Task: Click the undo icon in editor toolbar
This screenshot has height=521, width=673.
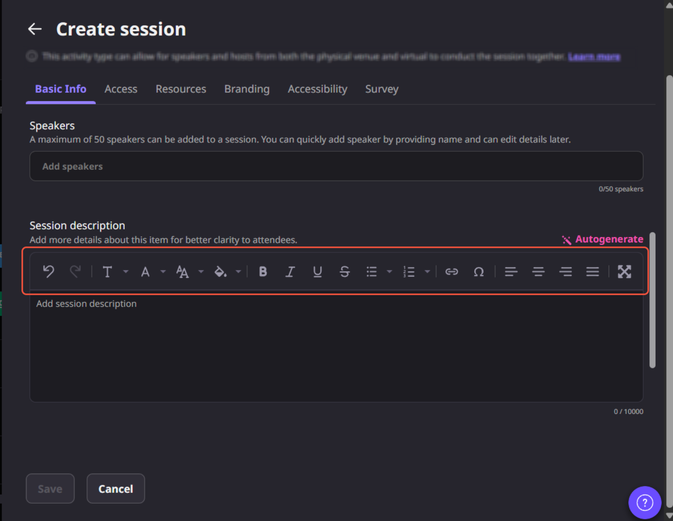Action: coord(49,272)
